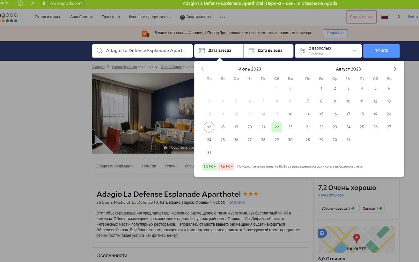This screenshot has width=419, height=262.
Task: Click the Agoda logo
Action: (x=8, y=17)
